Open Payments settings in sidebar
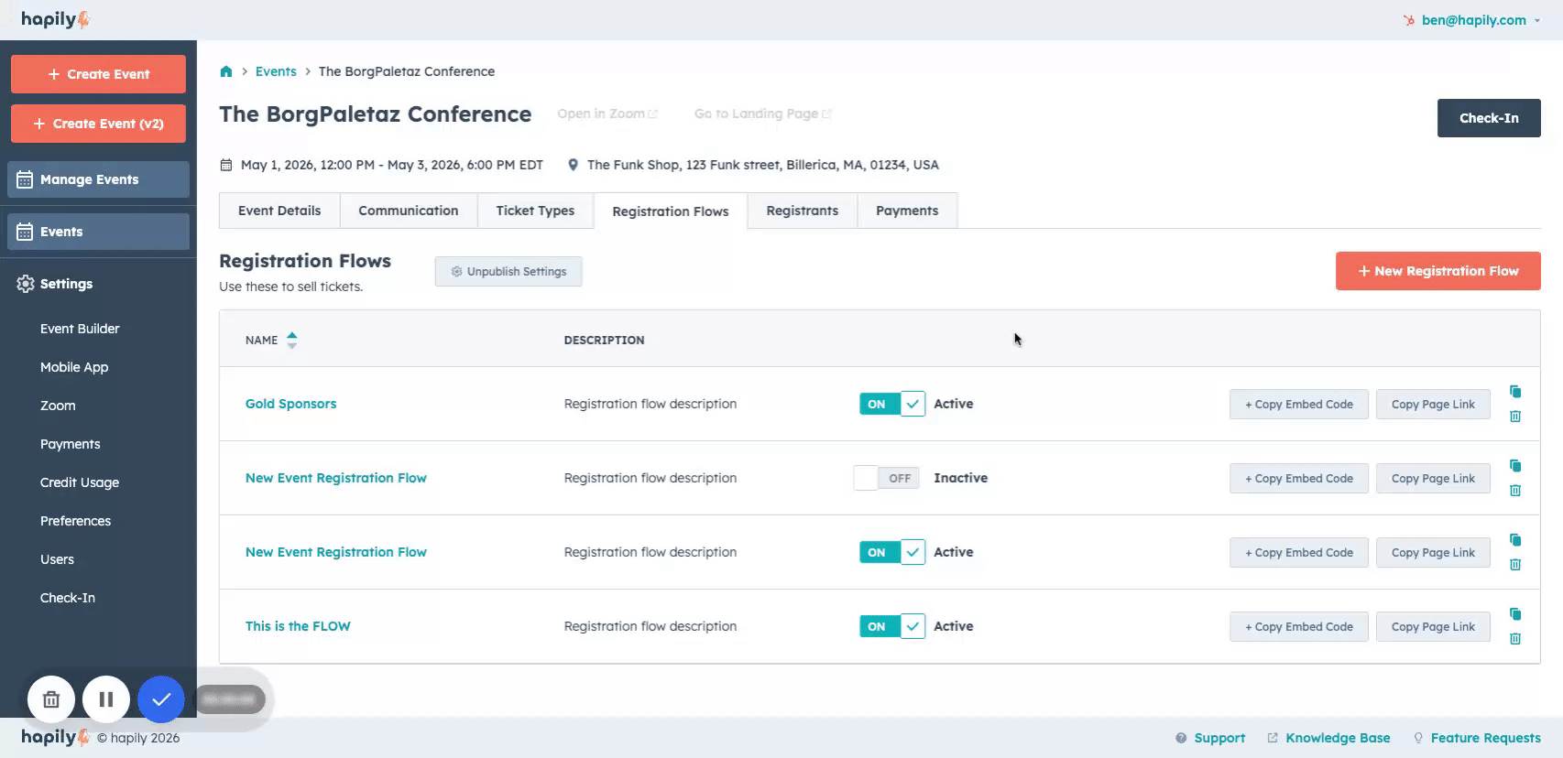Viewport: 1563px width, 758px height. (x=71, y=444)
